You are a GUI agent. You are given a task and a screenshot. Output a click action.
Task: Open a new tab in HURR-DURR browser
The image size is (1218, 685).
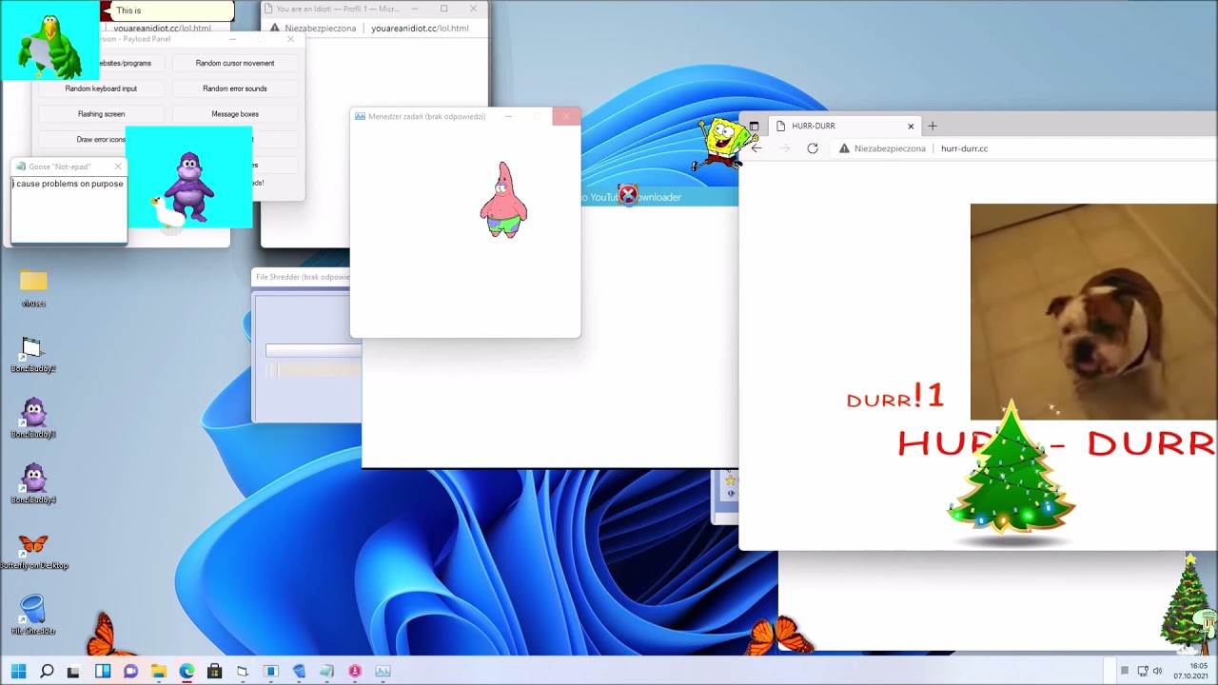(x=933, y=126)
